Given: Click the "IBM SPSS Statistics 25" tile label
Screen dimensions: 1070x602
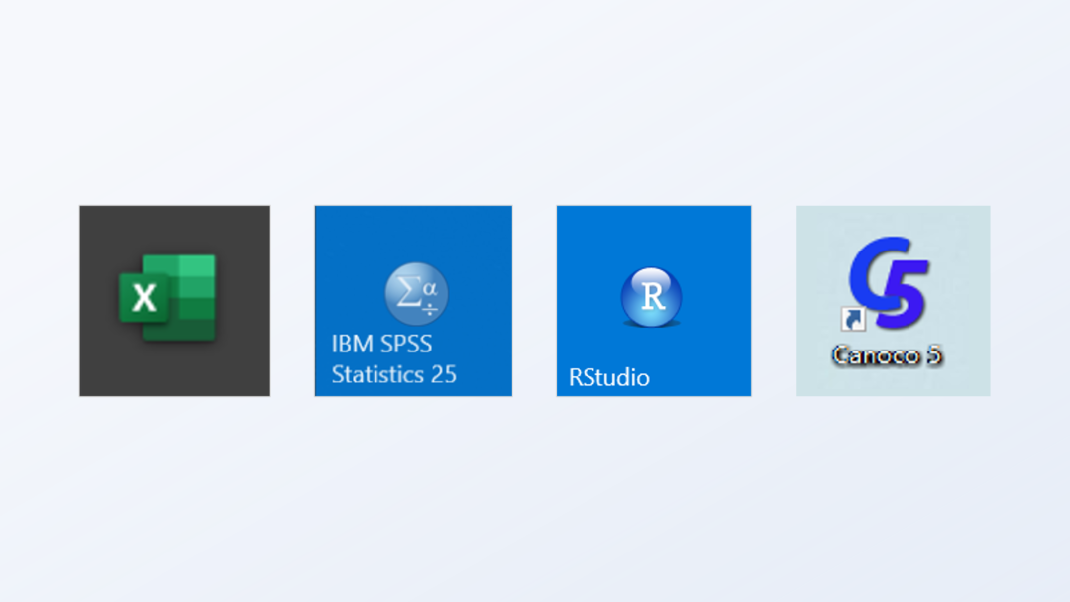Looking at the screenshot, I should tap(393, 359).
